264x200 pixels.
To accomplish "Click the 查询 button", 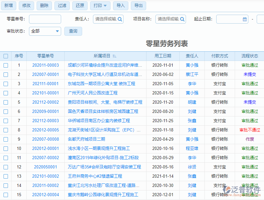I will (73, 31).
